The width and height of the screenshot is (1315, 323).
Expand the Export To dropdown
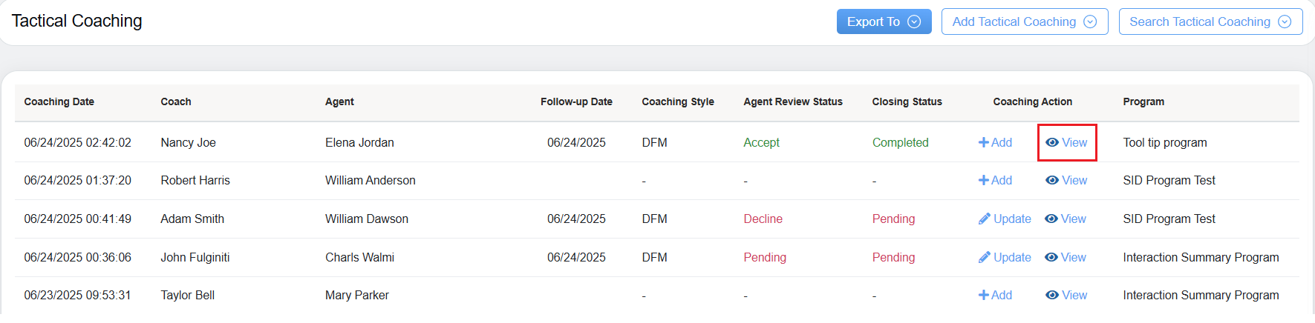coord(884,21)
